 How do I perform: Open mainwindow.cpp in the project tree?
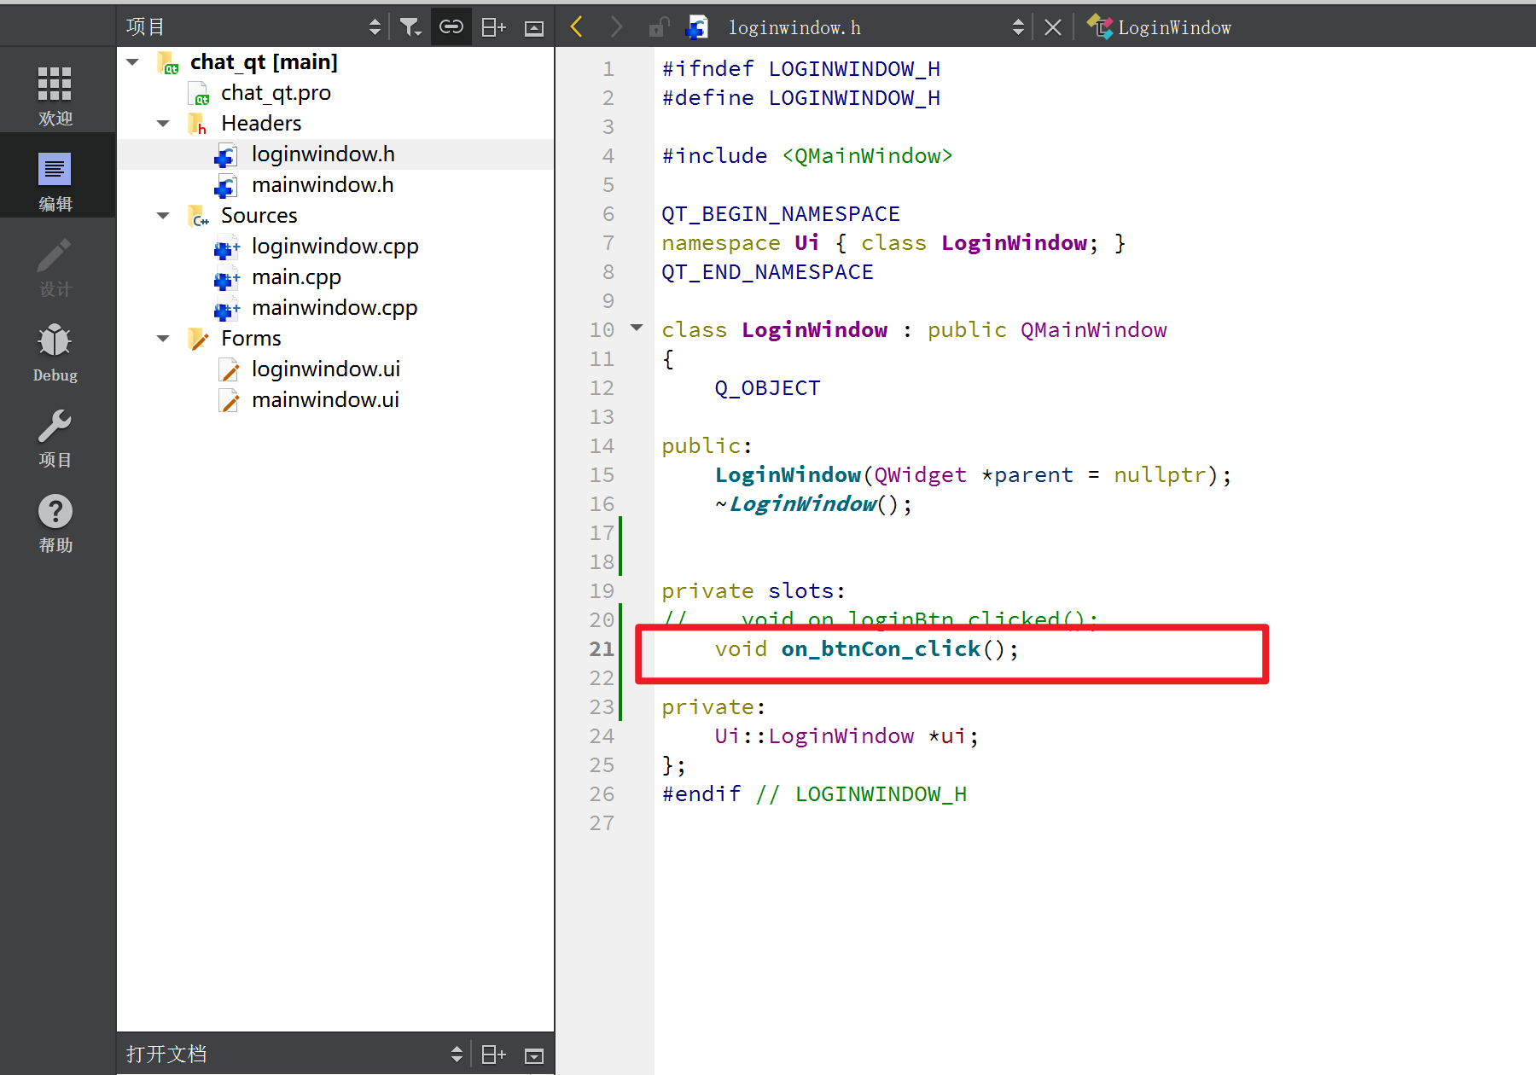[x=334, y=308]
